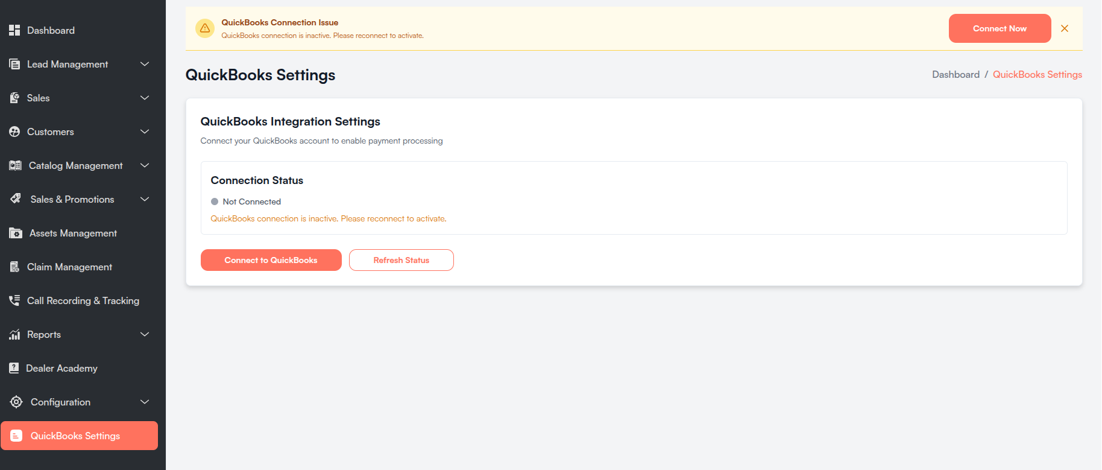
Task: Click the QuickBooks Settings breadcrumb
Action: tap(1037, 75)
